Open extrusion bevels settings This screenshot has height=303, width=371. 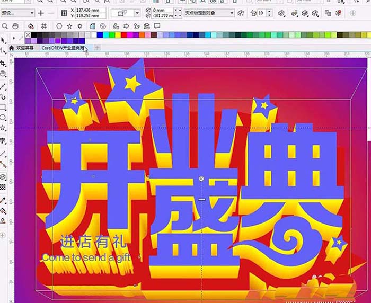coord(305,13)
